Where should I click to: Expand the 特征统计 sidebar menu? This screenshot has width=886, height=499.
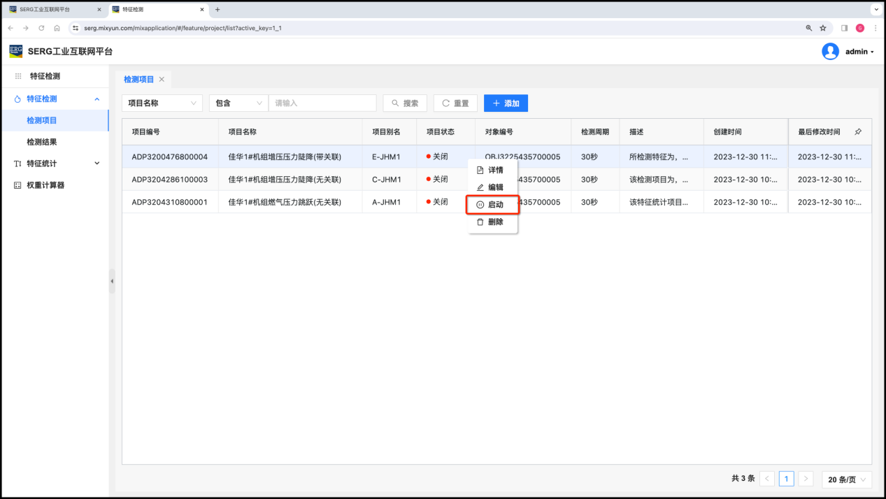(x=55, y=164)
